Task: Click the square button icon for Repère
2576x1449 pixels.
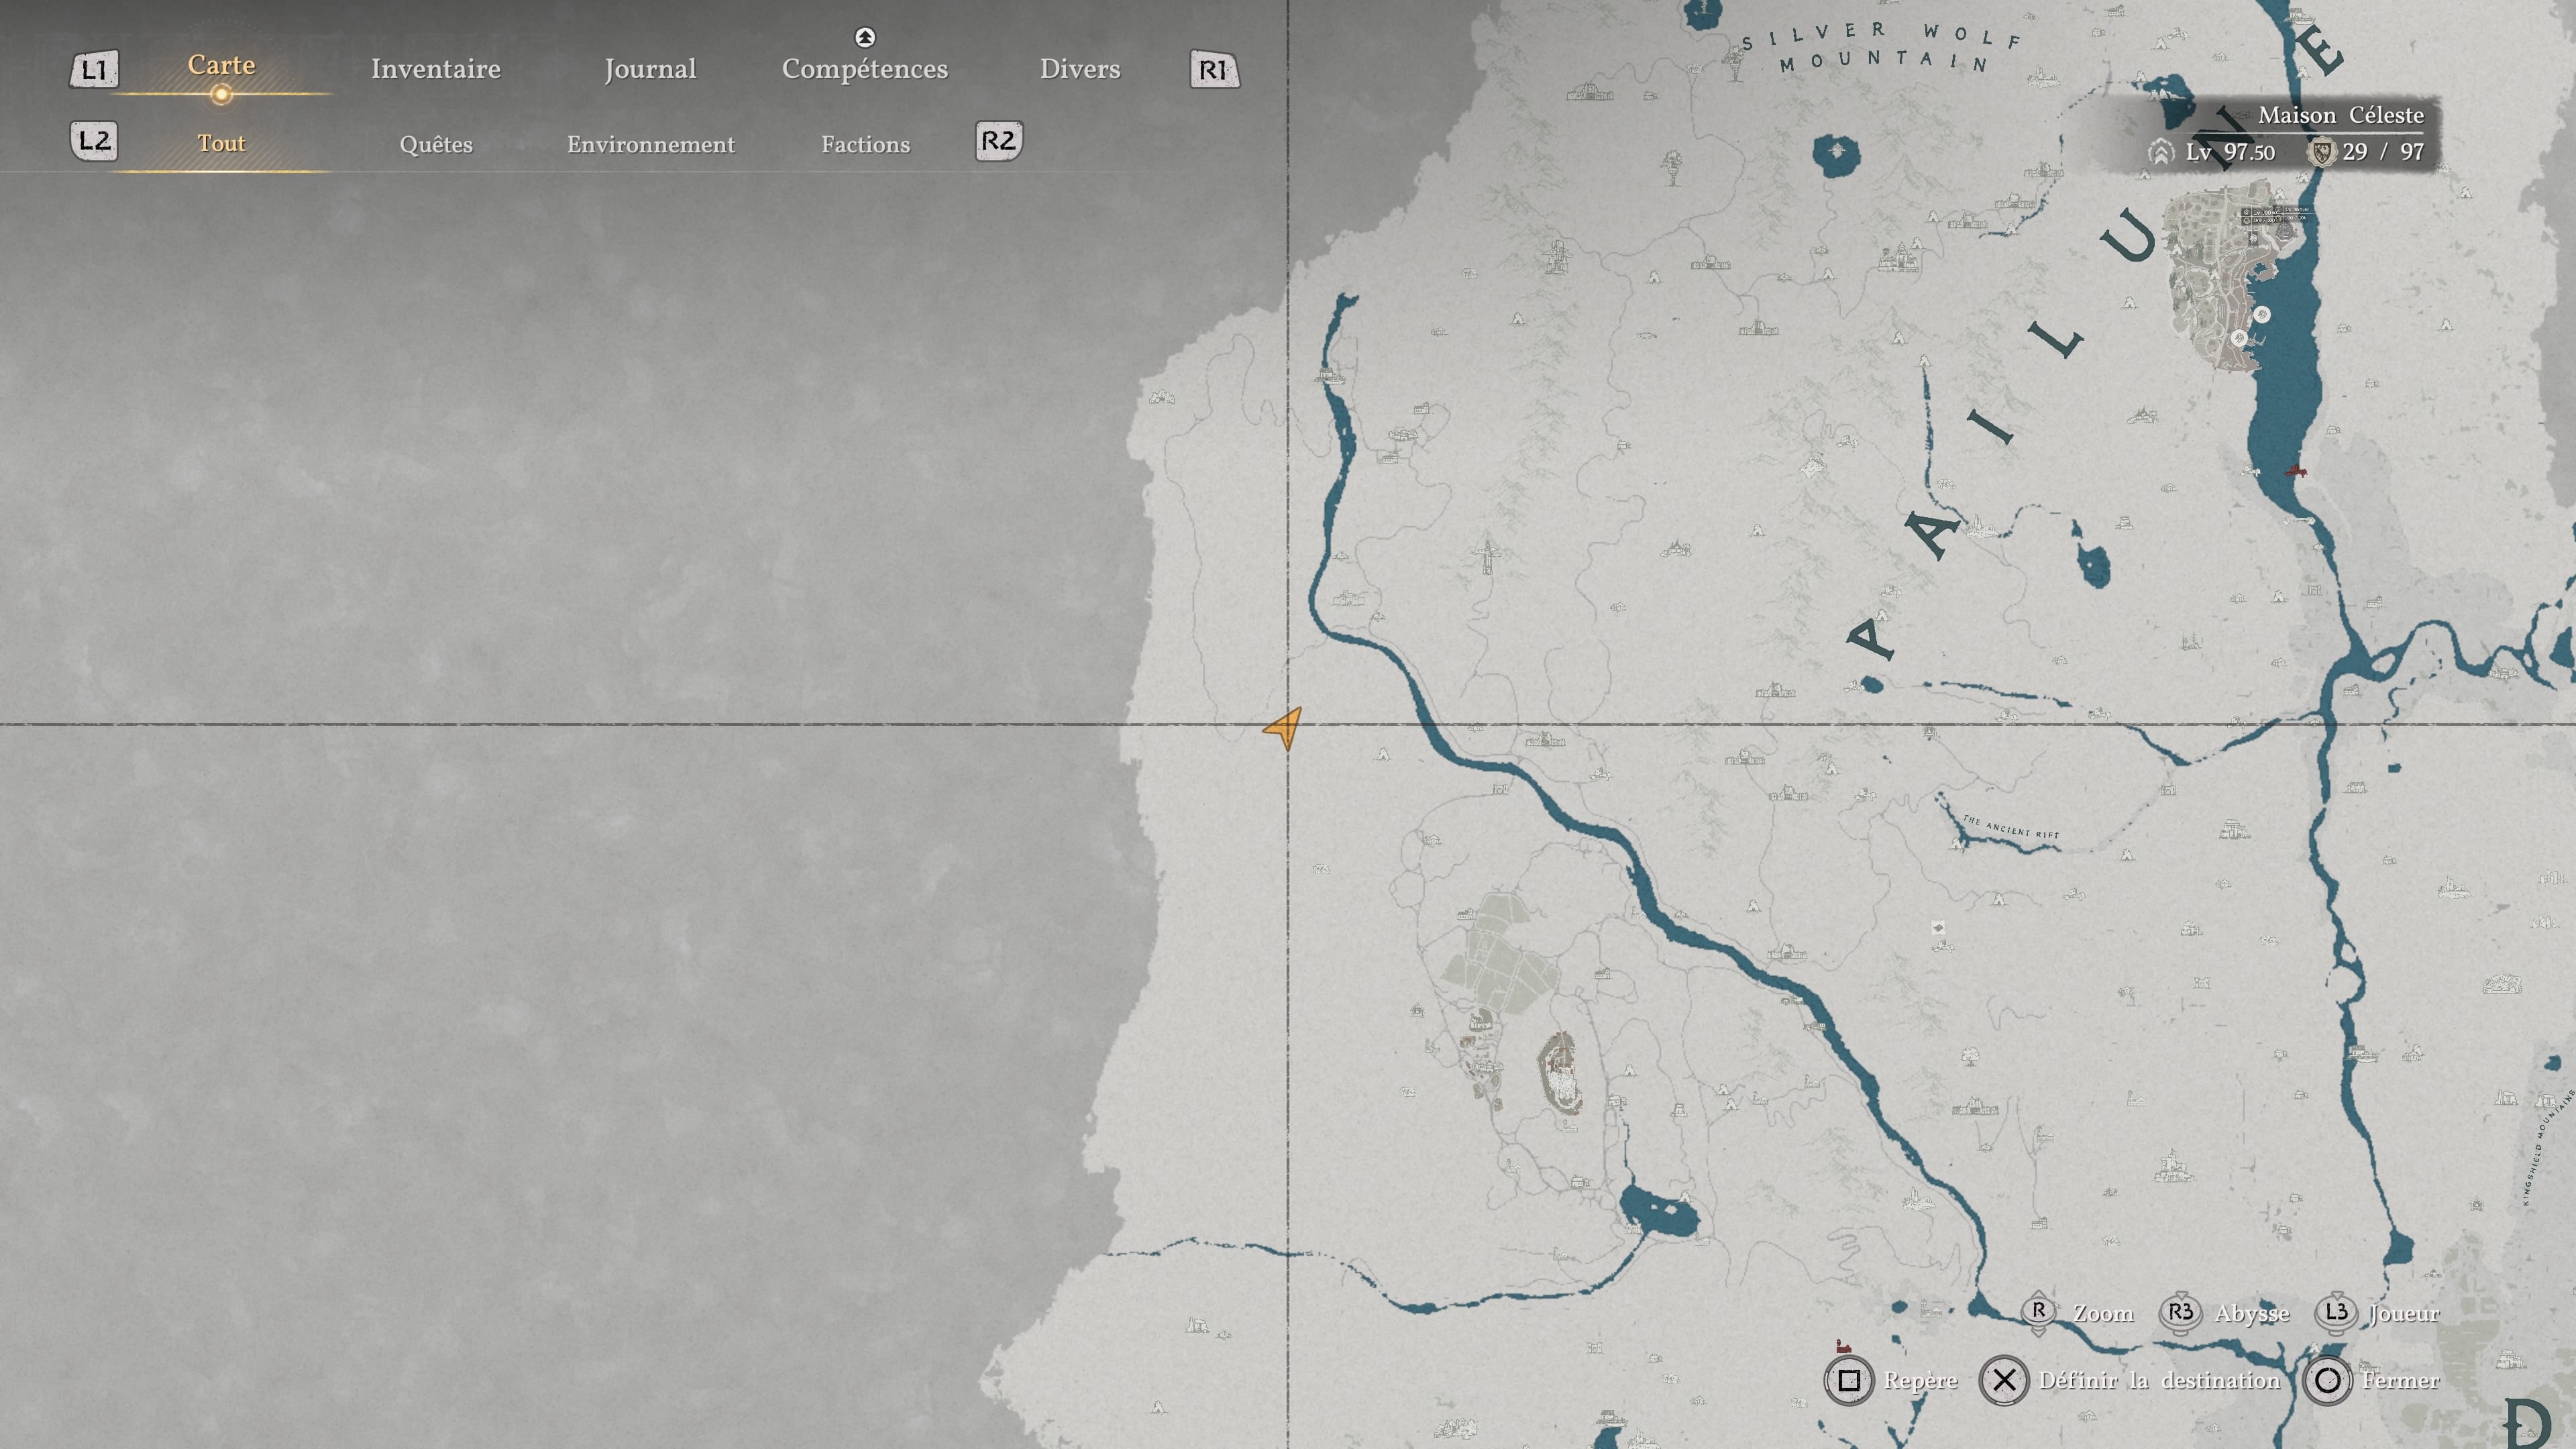Action: pyautogui.click(x=1849, y=1381)
